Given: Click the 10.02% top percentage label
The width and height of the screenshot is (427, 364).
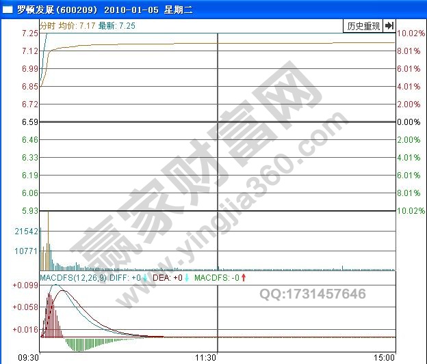Looking at the screenshot, I should pos(411,33).
